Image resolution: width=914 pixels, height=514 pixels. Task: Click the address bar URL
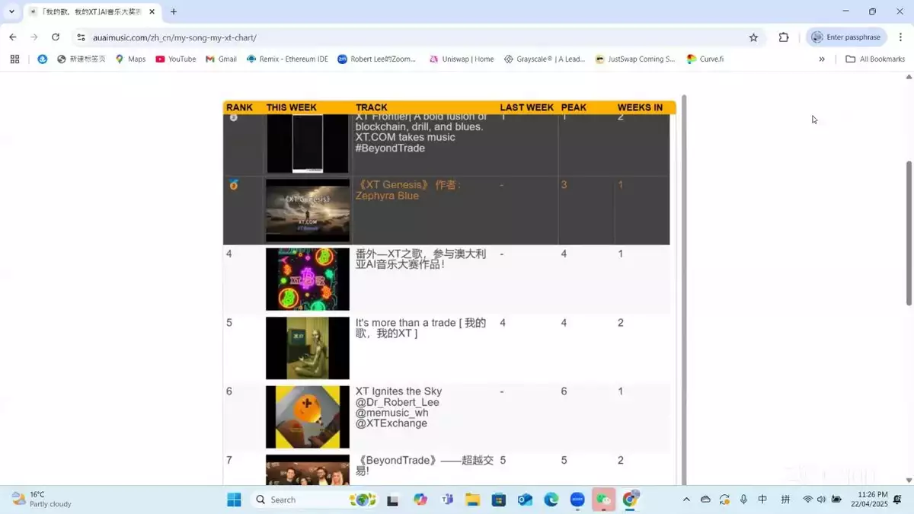[175, 37]
